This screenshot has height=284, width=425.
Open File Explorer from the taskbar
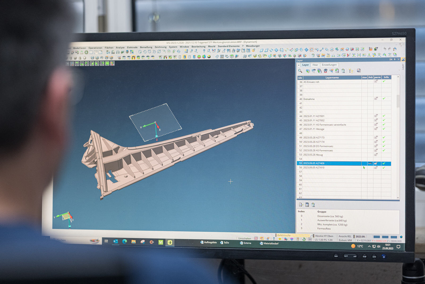click(x=133, y=242)
